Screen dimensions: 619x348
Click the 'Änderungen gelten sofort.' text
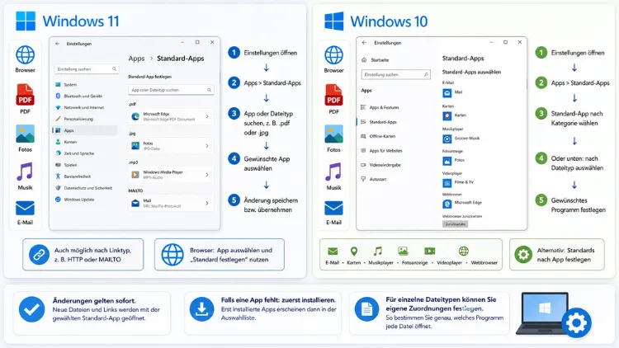(x=94, y=301)
